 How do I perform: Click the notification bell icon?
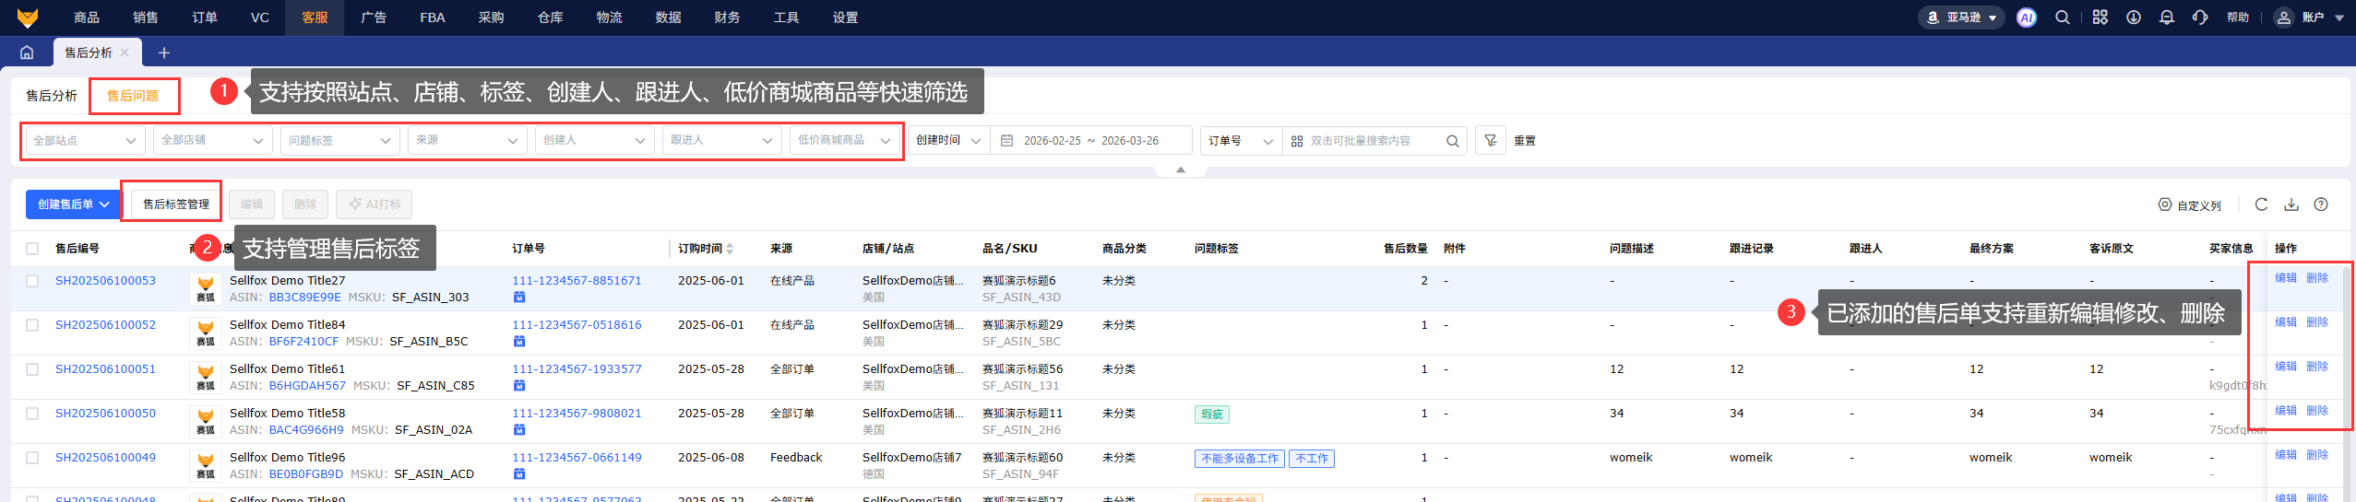tap(2167, 18)
